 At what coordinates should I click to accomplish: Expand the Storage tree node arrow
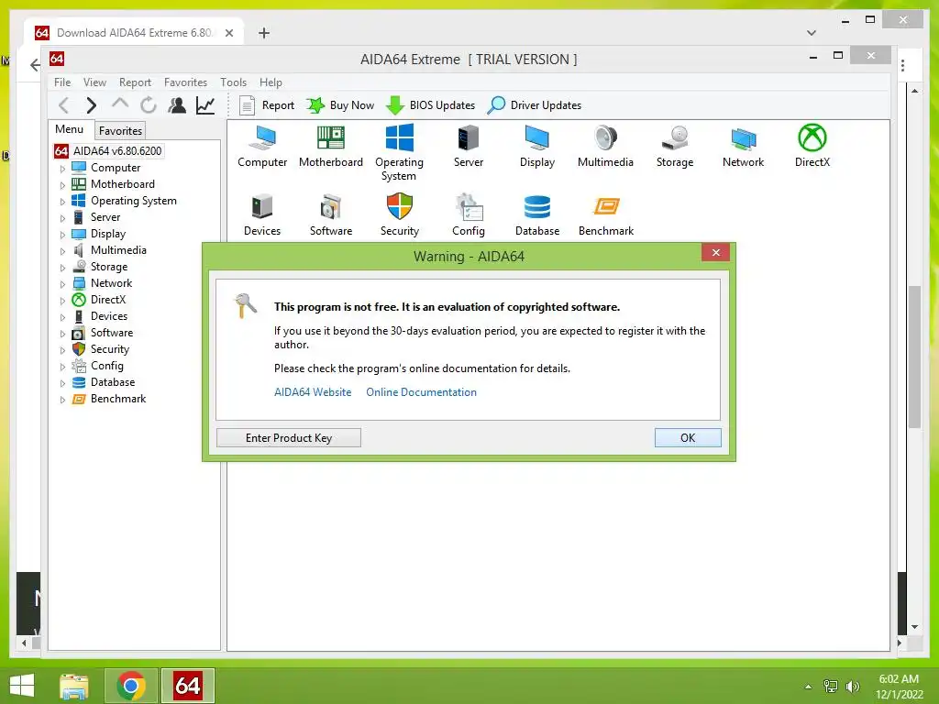click(62, 268)
